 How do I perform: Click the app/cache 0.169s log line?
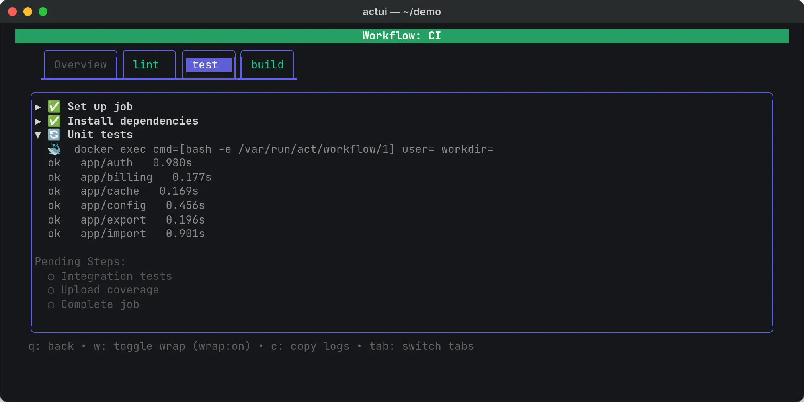click(x=123, y=191)
